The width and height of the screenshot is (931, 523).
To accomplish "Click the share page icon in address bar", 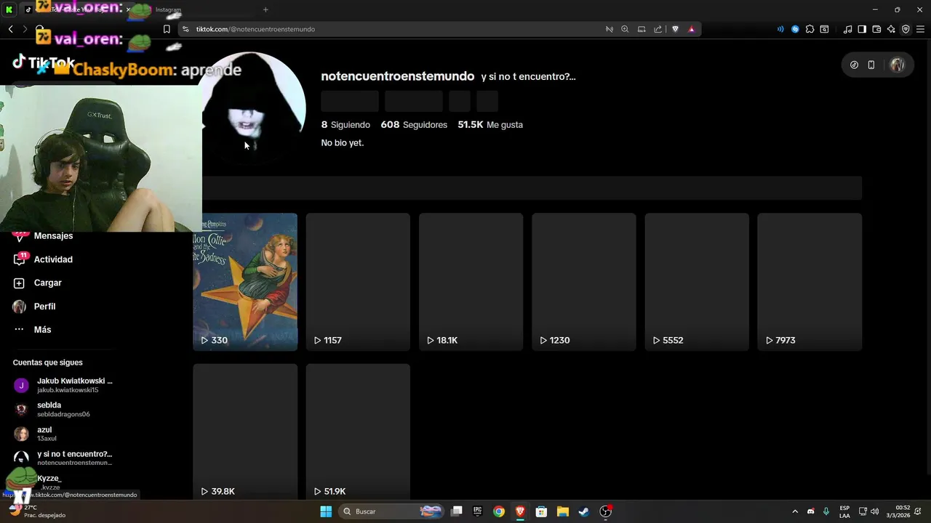I will coord(658,29).
